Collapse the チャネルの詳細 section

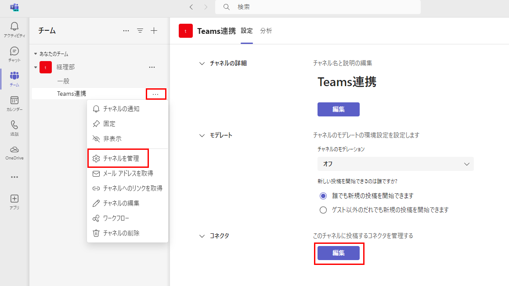(202, 64)
